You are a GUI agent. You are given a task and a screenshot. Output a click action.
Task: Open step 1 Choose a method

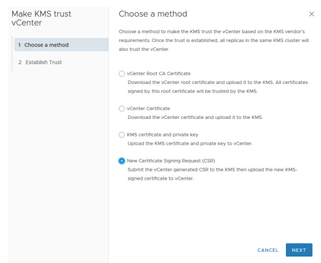(61, 45)
